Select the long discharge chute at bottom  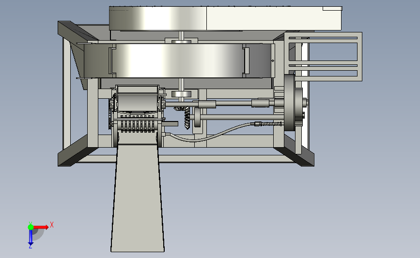point(138,198)
